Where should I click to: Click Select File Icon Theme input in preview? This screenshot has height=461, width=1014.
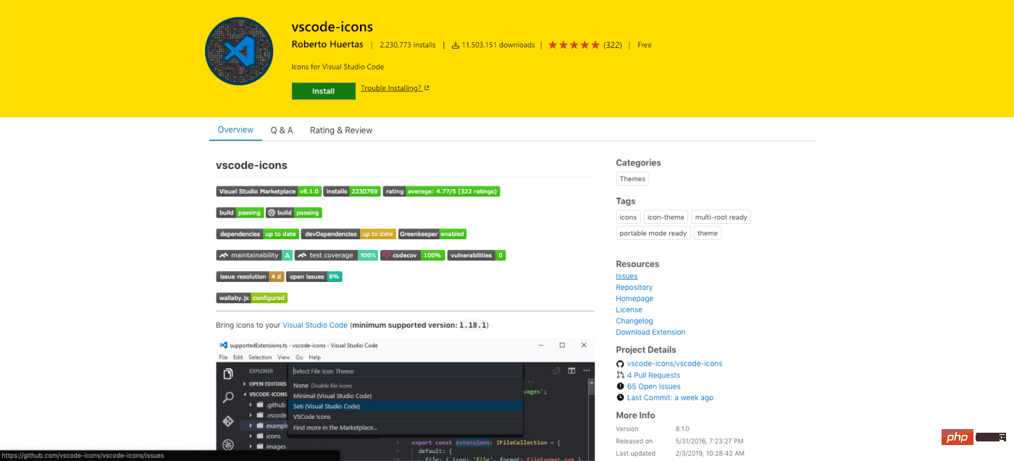pos(406,371)
